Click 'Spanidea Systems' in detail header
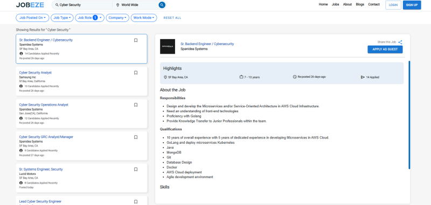This screenshot has height=205, width=431. coord(194,49)
